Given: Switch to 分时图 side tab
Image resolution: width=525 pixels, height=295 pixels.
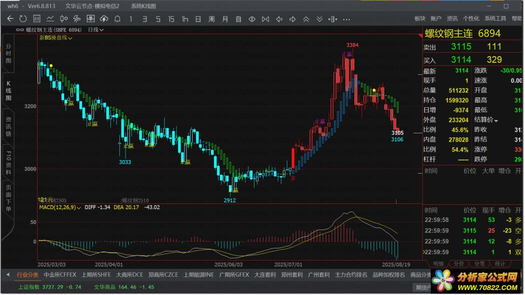Looking at the screenshot, I should (x=9, y=53).
